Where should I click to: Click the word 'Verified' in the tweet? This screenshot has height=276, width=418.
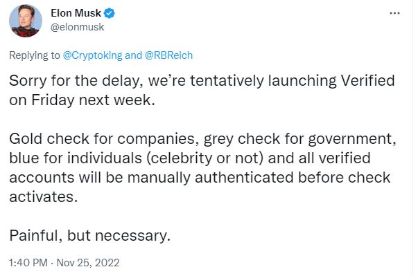[x=367, y=80]
